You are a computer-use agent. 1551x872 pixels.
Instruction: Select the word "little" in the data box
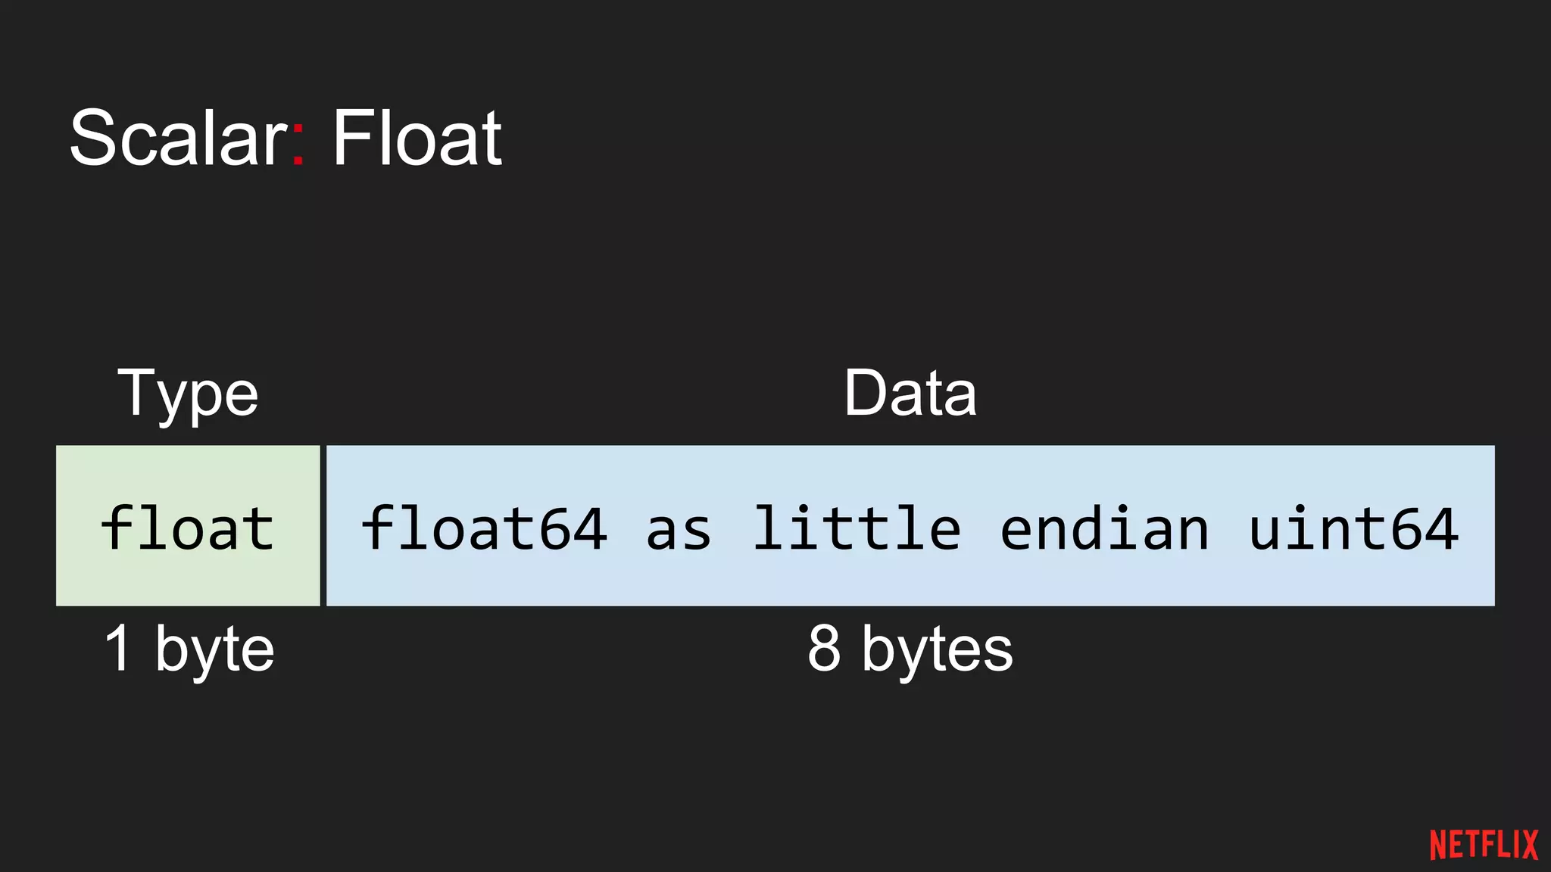coord(857,528)
